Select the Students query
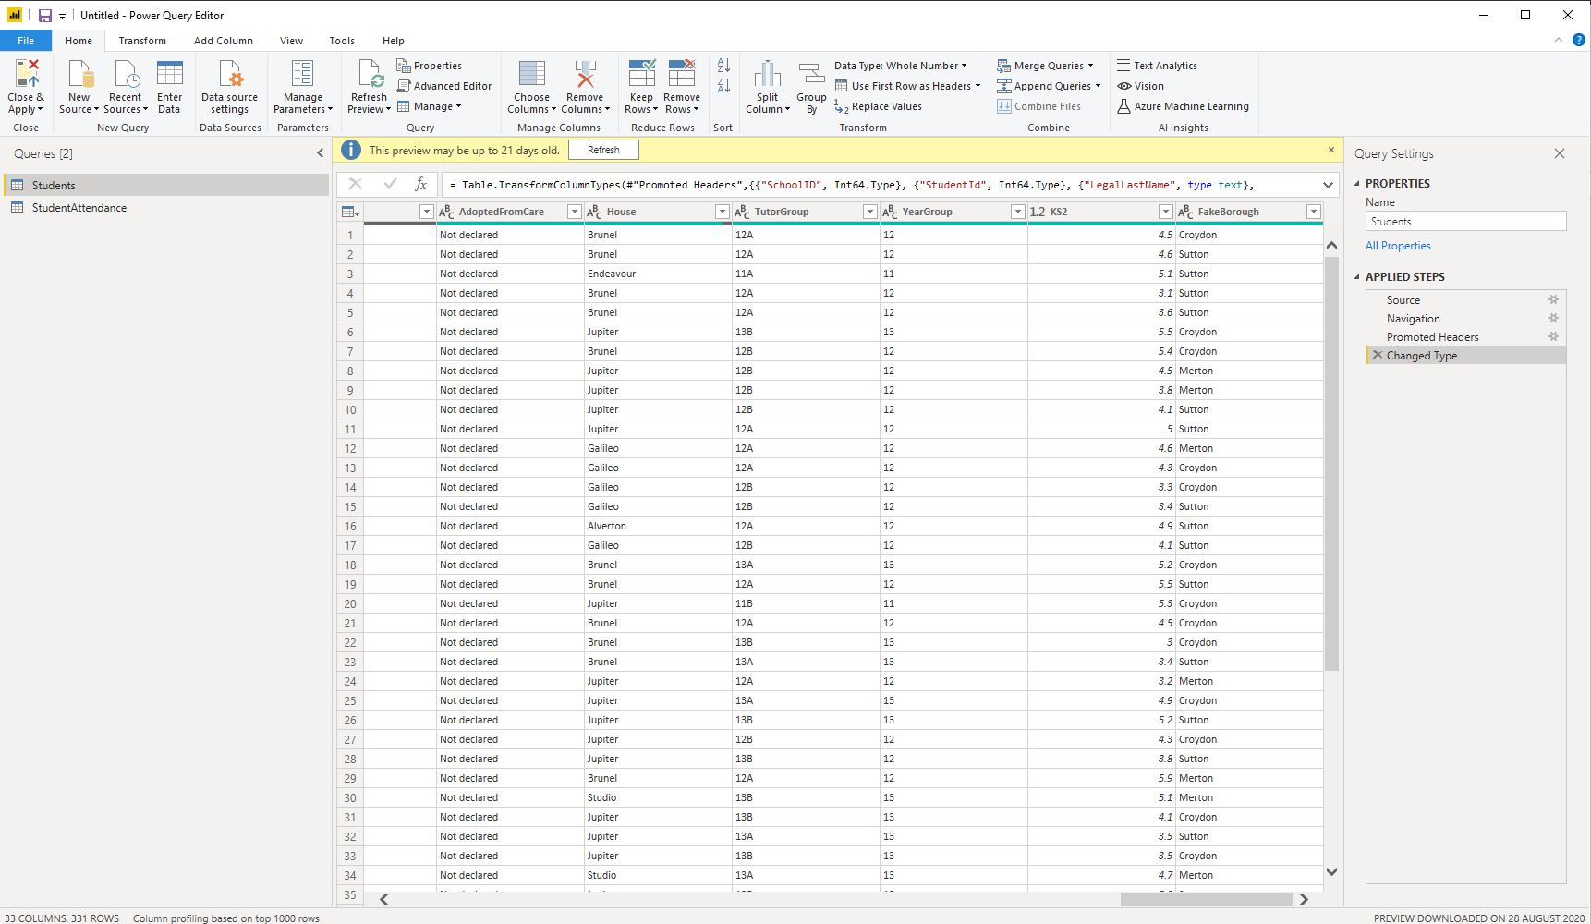 pyautogui.click(x=165, y=185)
